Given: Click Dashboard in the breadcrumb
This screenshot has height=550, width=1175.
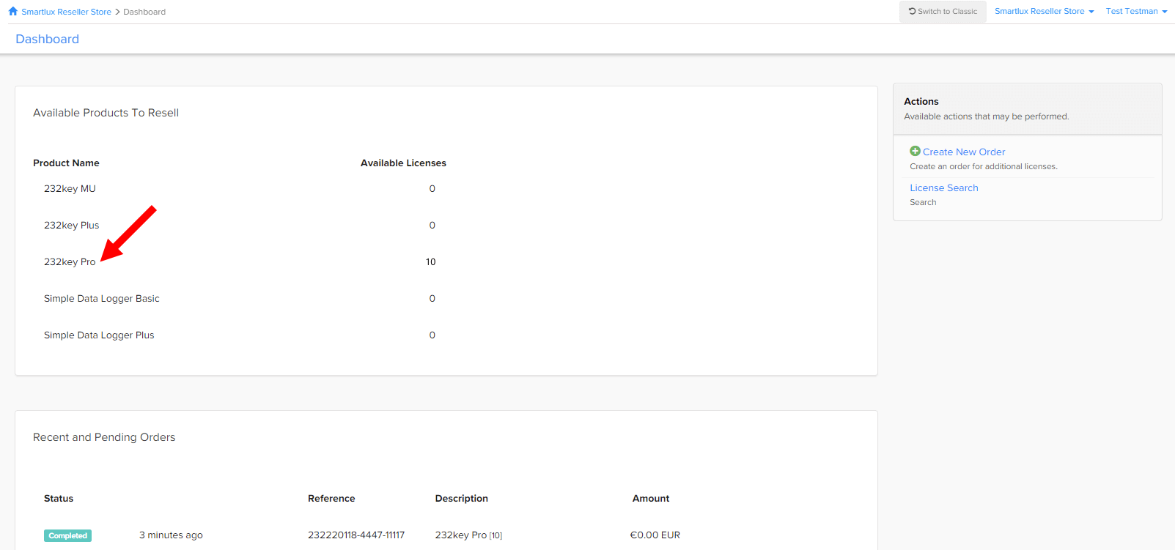Looking at the screenshot, I should (x=144, y=12).
